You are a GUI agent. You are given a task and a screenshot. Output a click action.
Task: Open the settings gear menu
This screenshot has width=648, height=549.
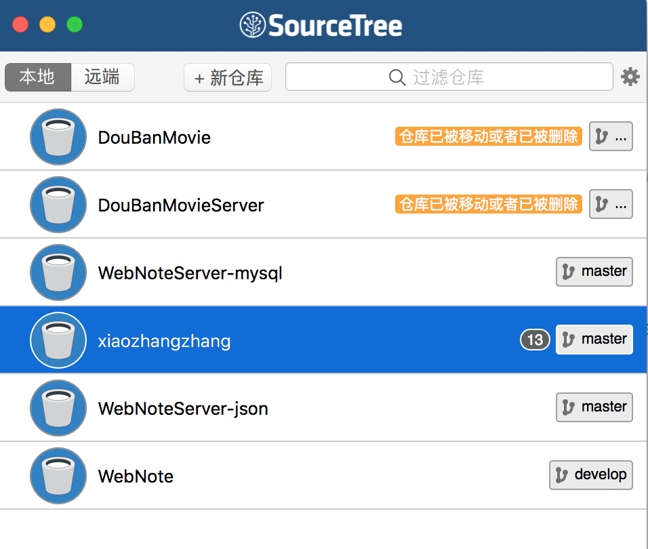point(630,77)
